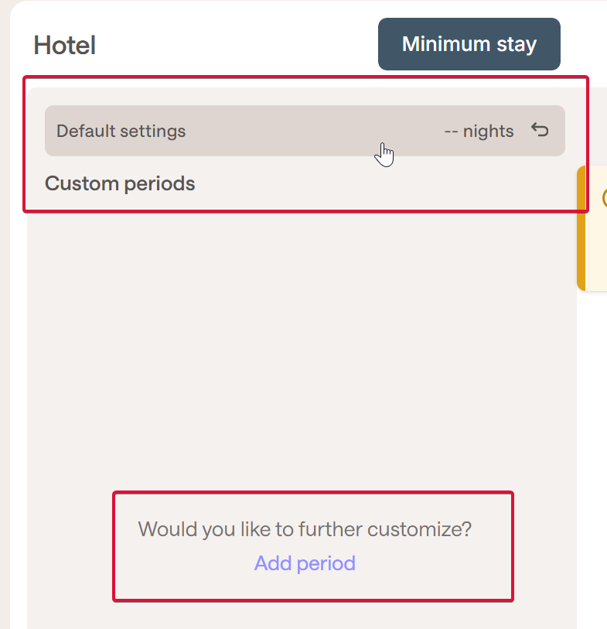Click the word 'period' in the Add period link

tap(326, 563)
